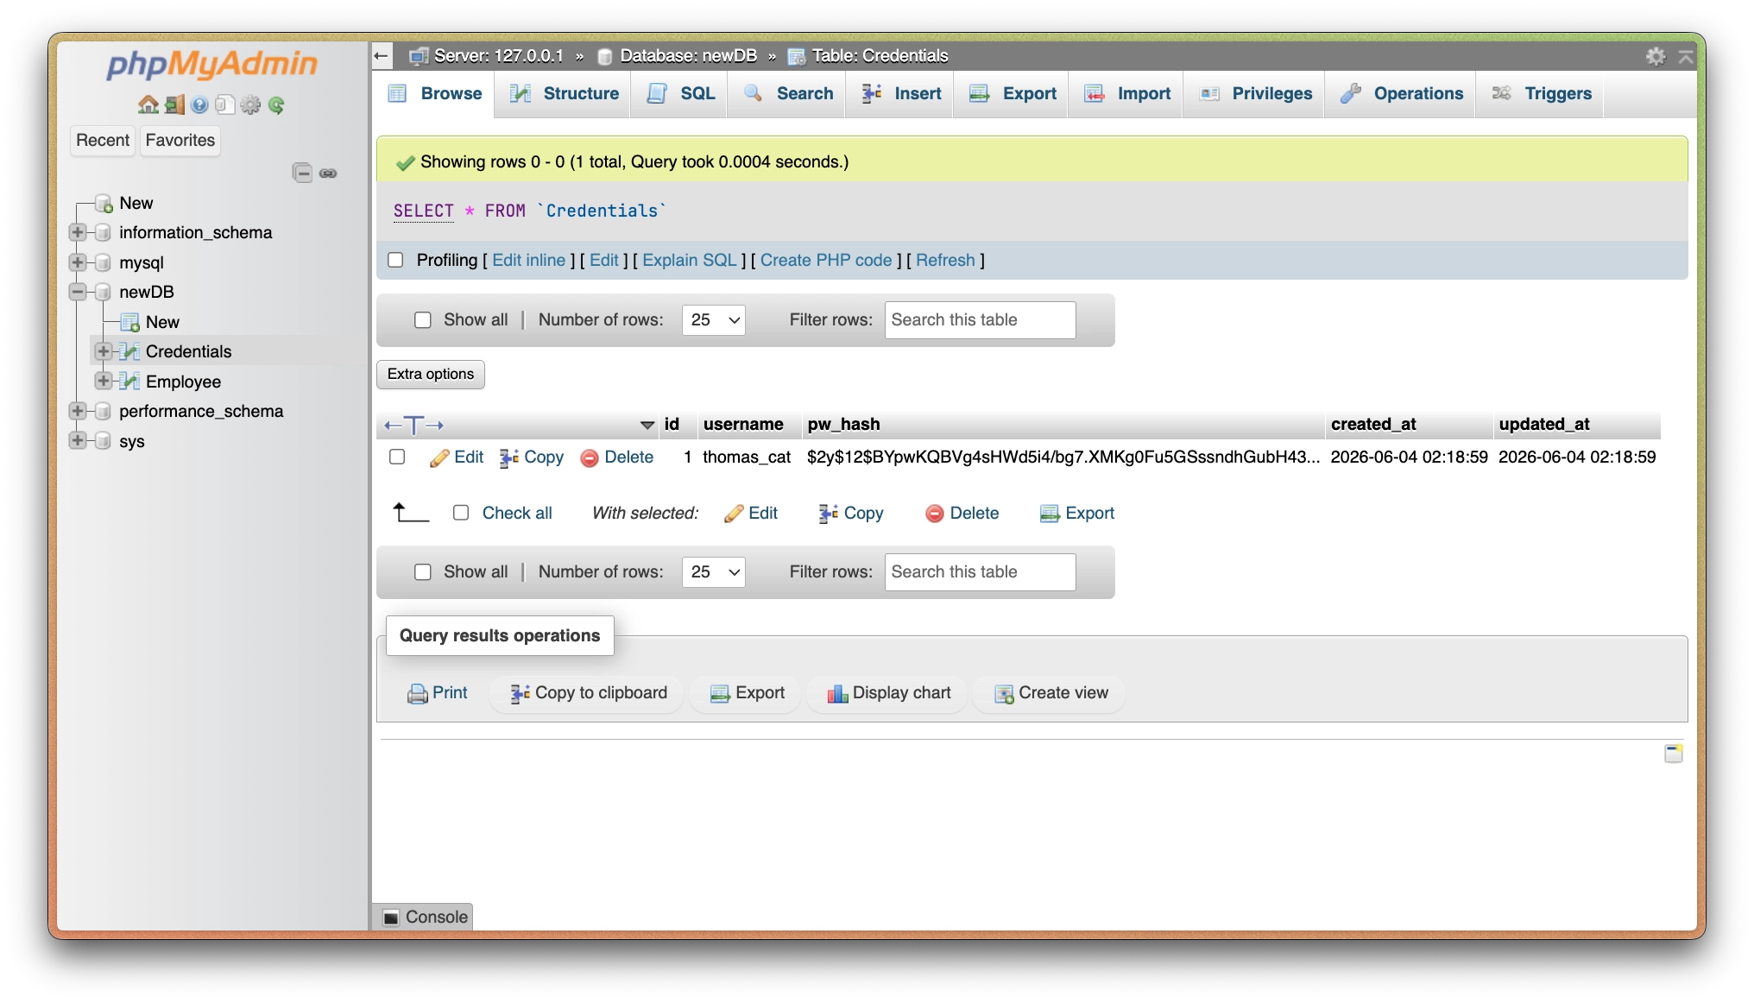Sort by the created_at column header
The width and height of the screenshot is (1754, 1003).
click(1373, 424)
